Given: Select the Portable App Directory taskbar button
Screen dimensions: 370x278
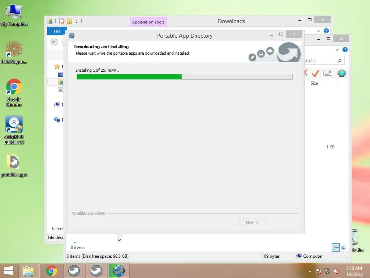Looking at the screenshot, I should [x=119, y=271].
